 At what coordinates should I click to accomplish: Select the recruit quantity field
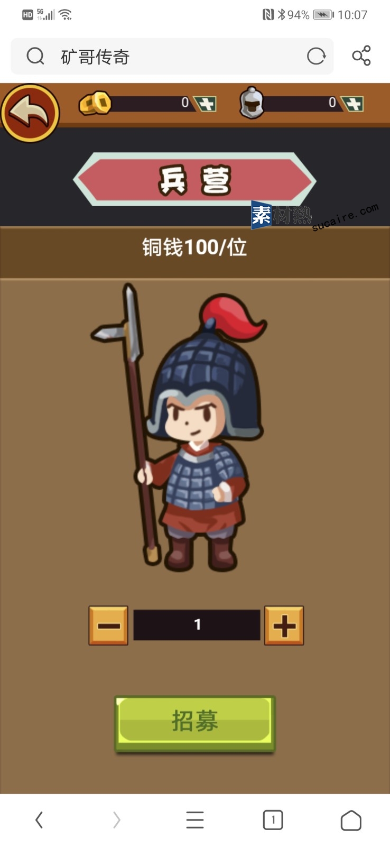(197, 625)
